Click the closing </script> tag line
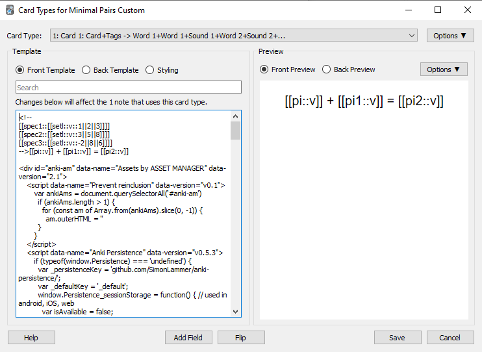Viewport: 482px width, 352px height. click(x=42, y=244)
